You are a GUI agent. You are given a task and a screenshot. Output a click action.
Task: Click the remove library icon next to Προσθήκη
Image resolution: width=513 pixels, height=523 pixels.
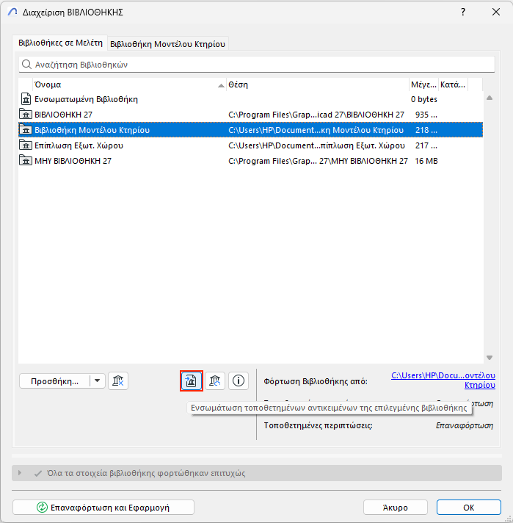point(118,380)
